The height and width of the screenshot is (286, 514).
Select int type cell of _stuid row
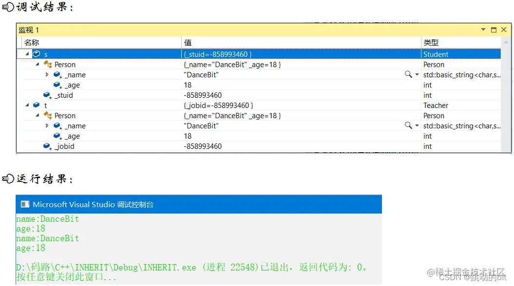[427, 95]
